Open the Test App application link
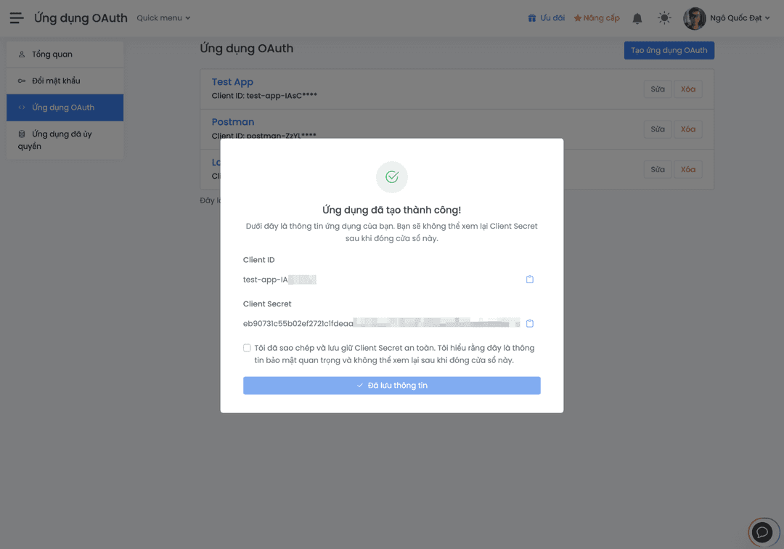This screenshot has width=784, height=549. point(232,81)
